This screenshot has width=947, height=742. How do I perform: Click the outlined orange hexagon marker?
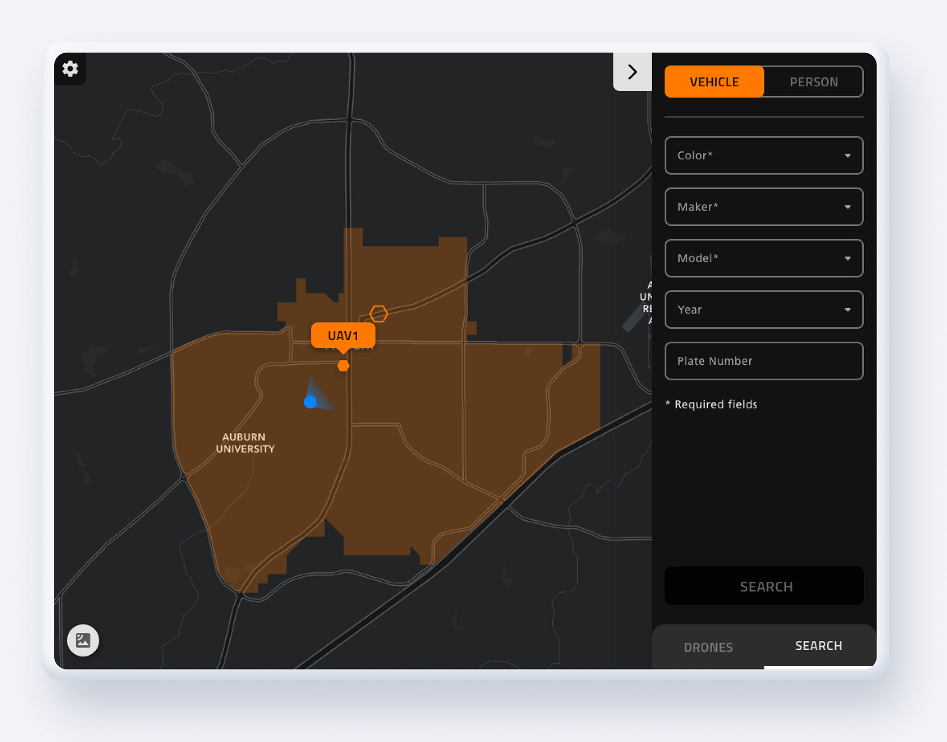pyautogui.click(x=378, y=314)
